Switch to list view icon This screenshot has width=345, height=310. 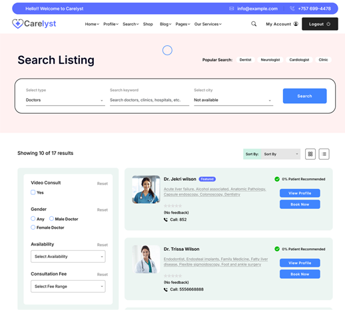click(324, 154)
